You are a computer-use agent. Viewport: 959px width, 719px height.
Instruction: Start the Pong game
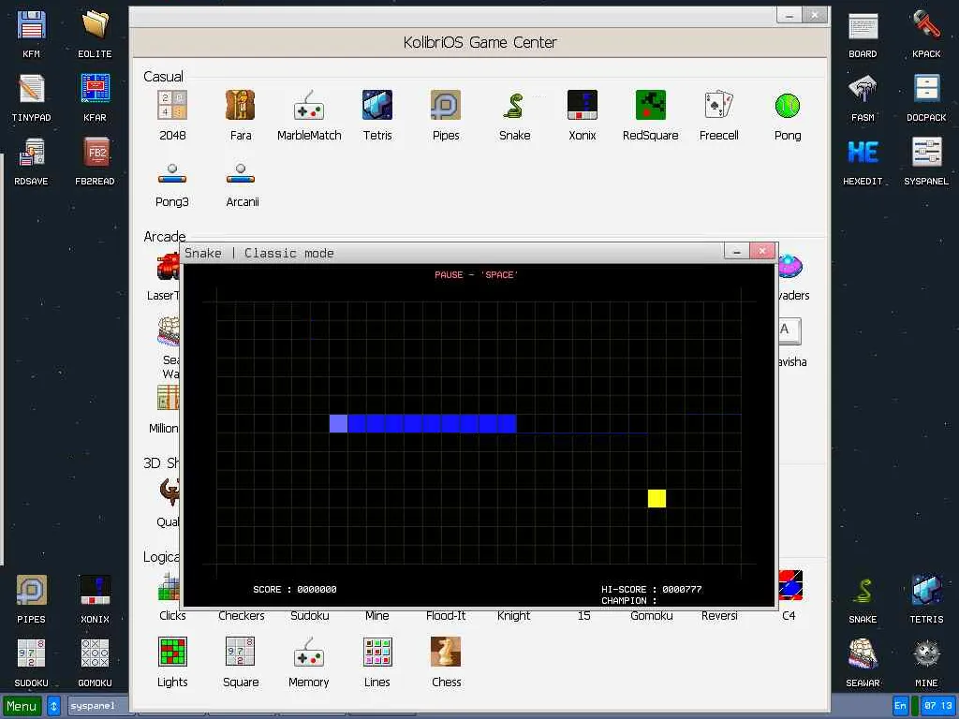click(788, 105)
